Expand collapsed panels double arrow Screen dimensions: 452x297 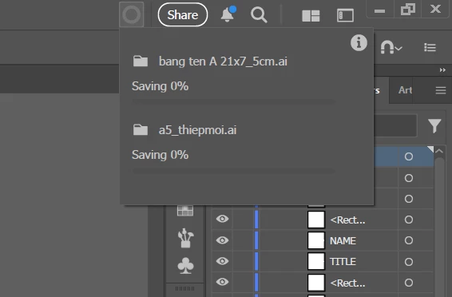tap(442, 70)
